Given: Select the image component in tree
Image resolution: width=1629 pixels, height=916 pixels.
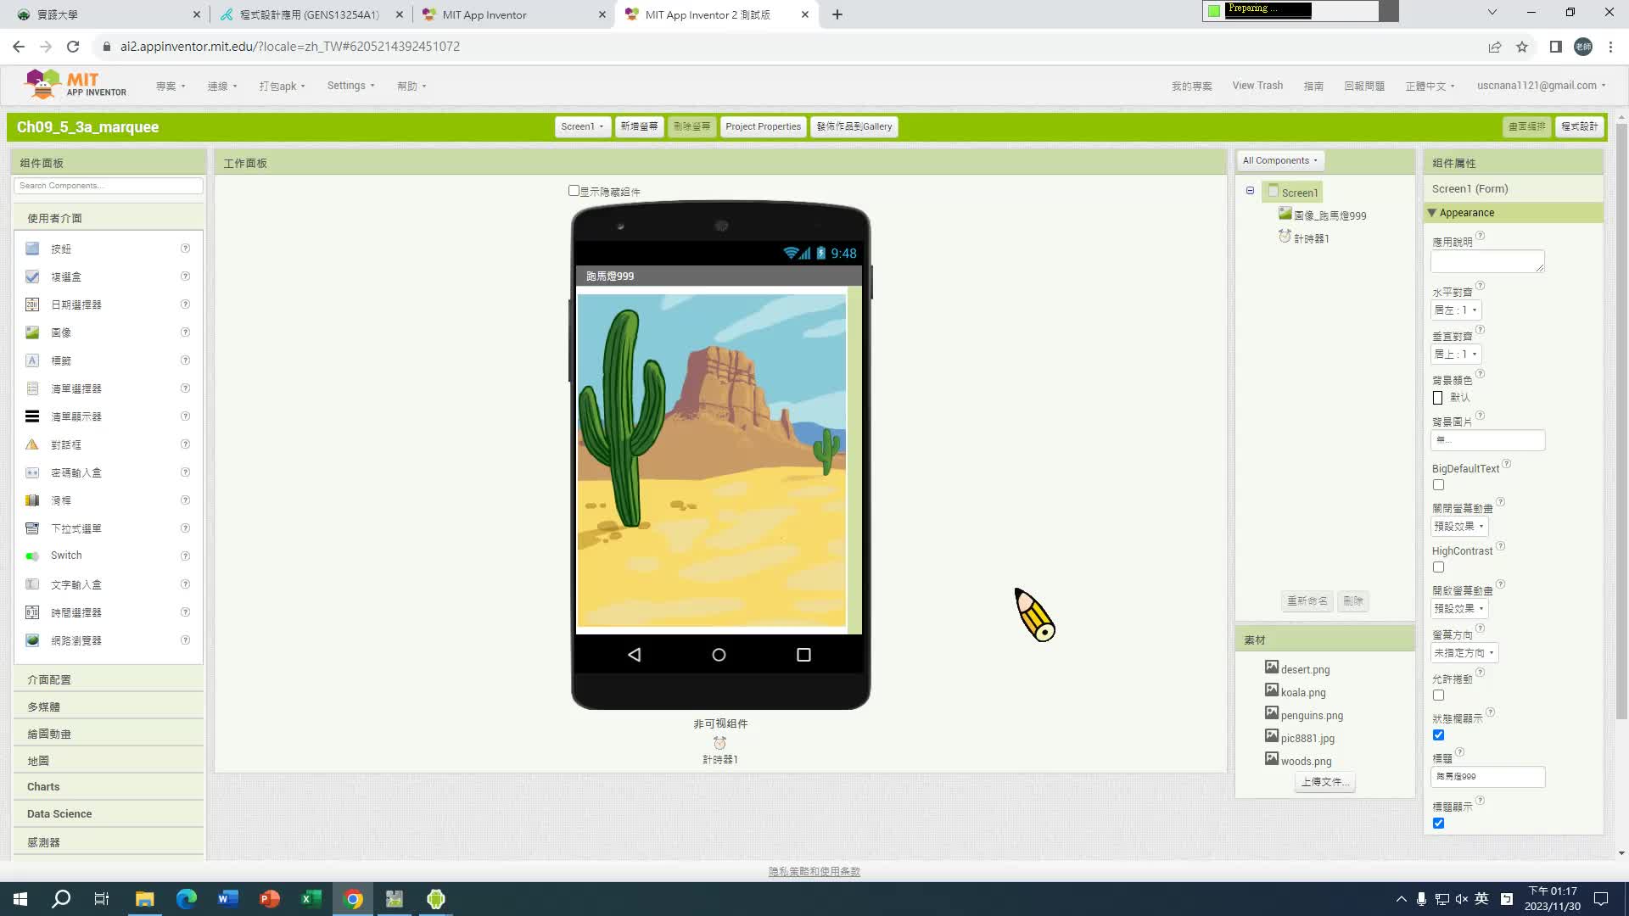Looking at the screenshot, I should [1330, 215].
